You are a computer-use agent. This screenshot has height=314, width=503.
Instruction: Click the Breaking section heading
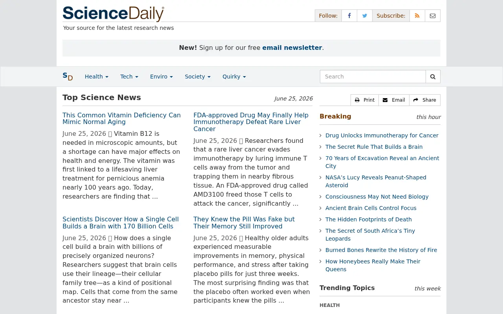click(335, 117)
